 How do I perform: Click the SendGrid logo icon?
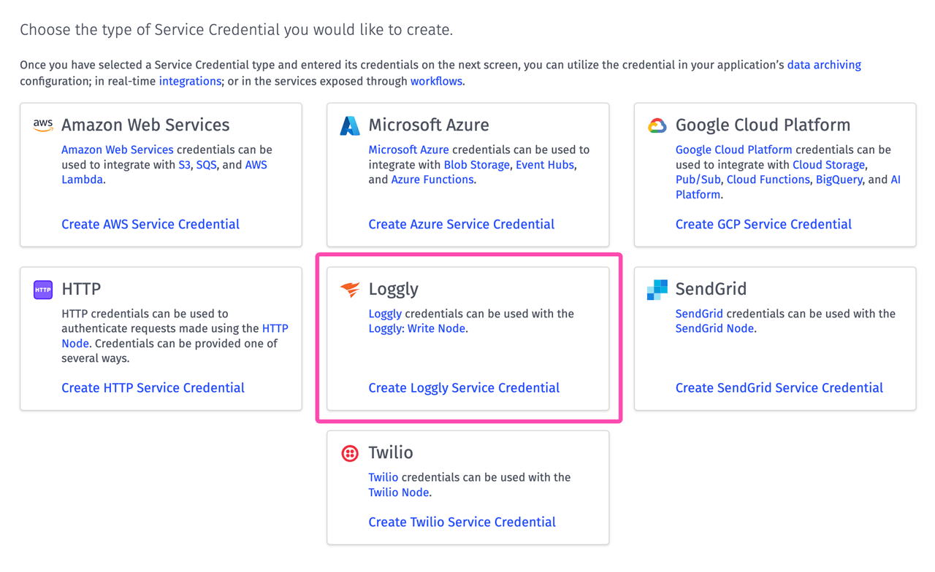(x=656, y=288)
